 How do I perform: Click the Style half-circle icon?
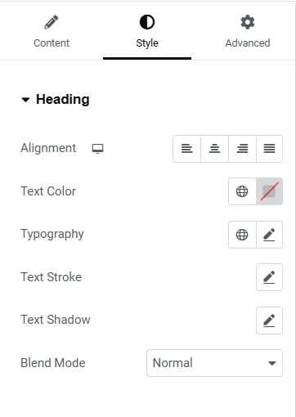click(147, 22)
